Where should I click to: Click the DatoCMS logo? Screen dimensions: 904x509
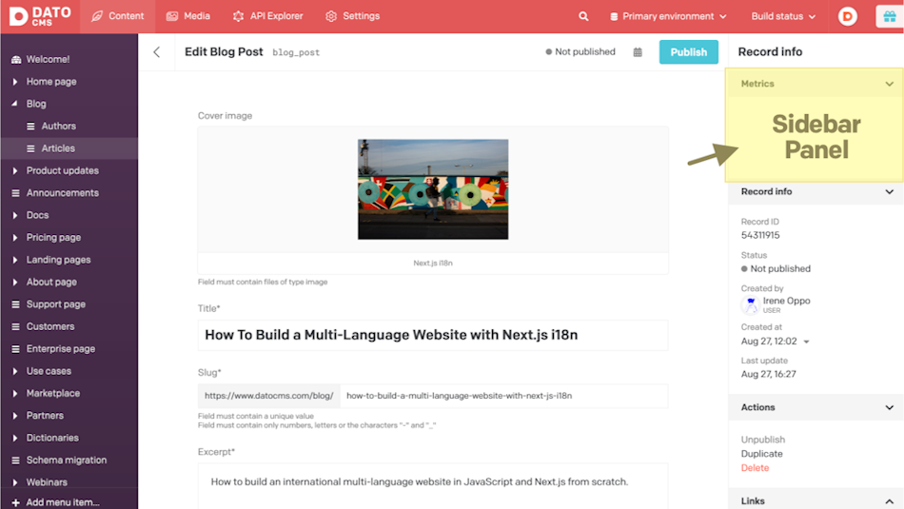pyautogui.click(x=40, y=16)
